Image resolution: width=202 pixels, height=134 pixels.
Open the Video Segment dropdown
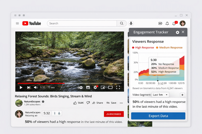(160, 95)
